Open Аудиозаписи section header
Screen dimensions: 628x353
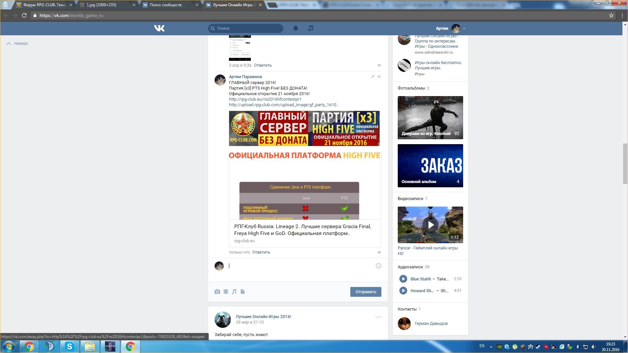[410, 267]
